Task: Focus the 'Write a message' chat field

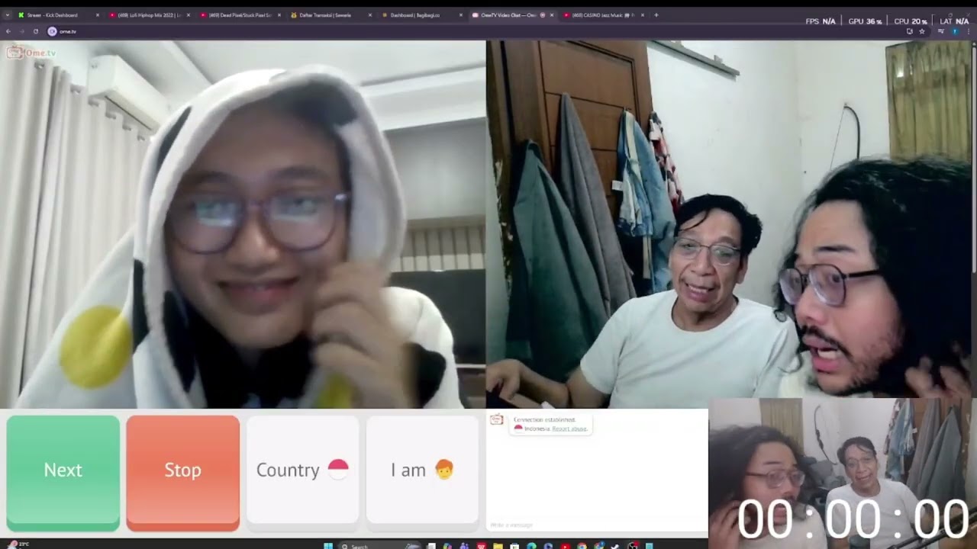Action: pos(597,525)
